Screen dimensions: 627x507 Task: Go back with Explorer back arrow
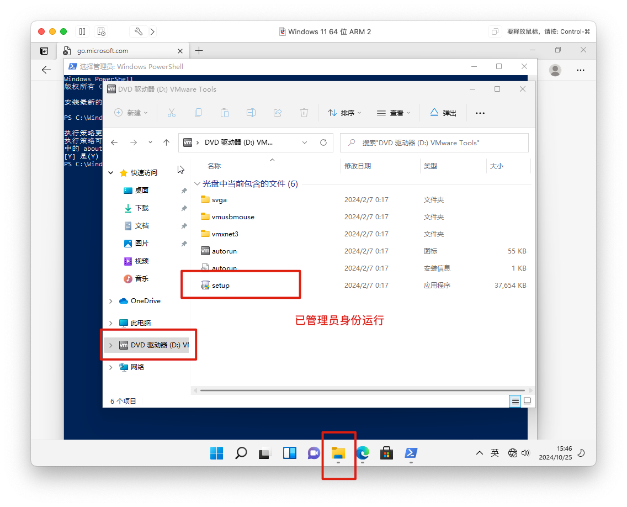[114, 142]
